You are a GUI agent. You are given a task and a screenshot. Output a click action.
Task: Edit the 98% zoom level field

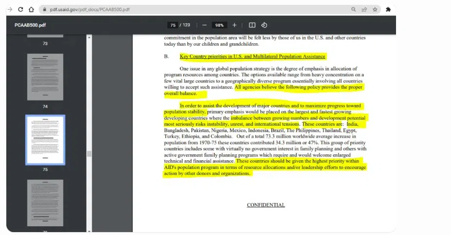pos(219,25)
